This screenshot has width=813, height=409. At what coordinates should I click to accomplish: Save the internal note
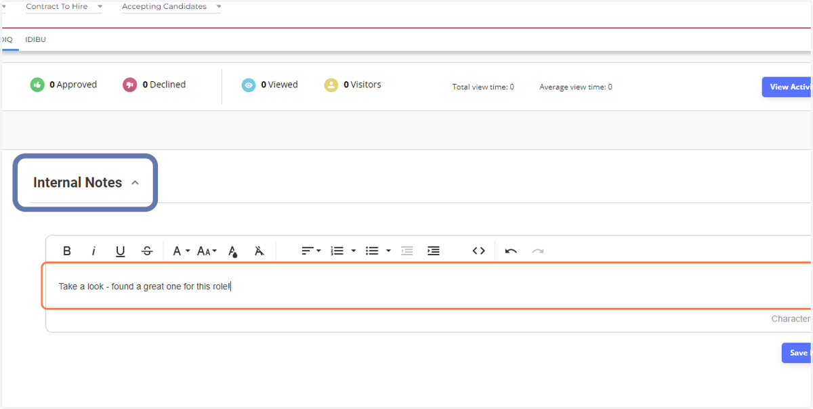pos(797,353)
